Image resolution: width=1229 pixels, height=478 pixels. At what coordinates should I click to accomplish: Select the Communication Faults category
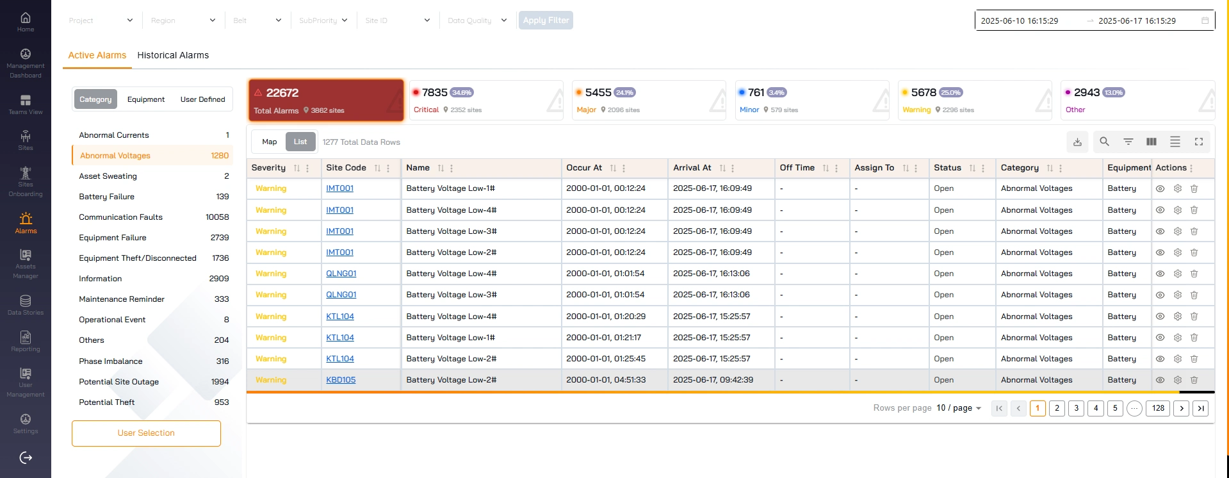(x=152, y=217)
